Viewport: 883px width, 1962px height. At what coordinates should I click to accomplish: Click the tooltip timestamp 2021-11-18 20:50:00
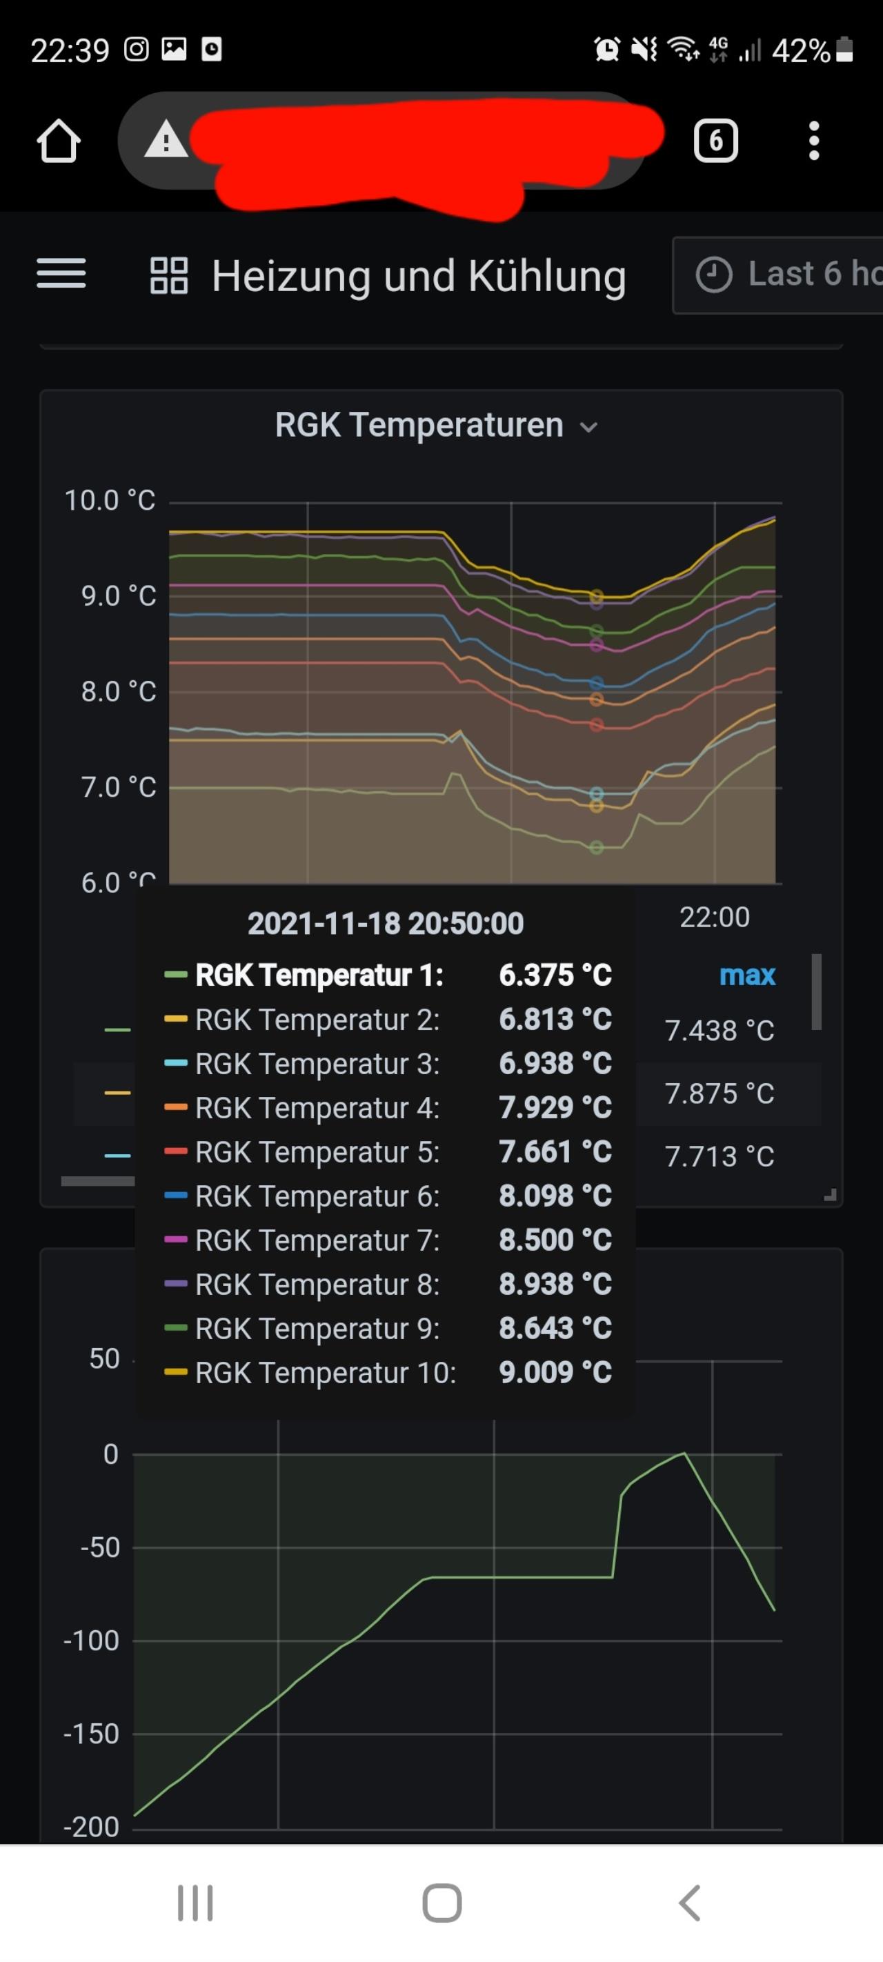(x=386, y=924)
